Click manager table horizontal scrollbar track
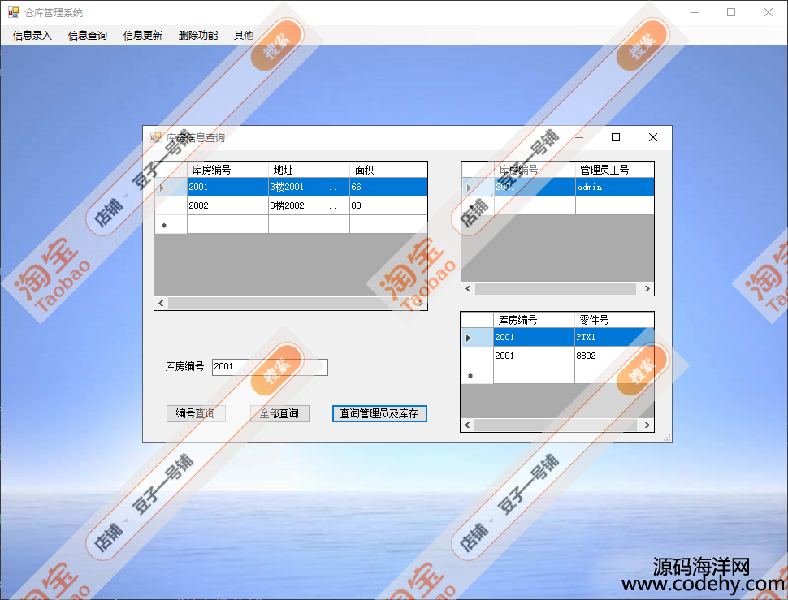788x600 pixels. coord(556,289)
